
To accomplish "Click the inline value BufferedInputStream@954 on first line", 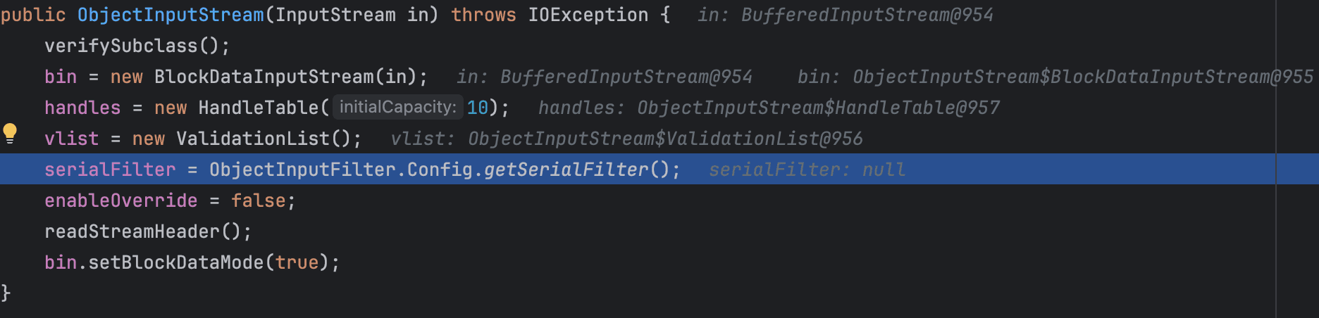I will coord(867,15).
